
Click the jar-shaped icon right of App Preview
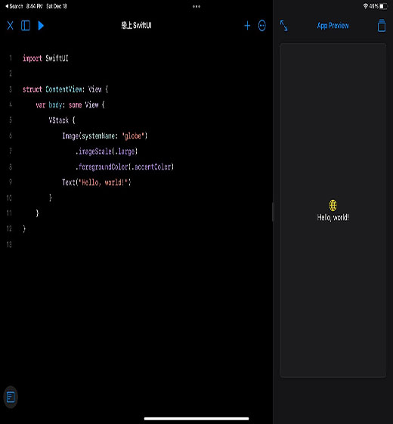tap(382, 26)
